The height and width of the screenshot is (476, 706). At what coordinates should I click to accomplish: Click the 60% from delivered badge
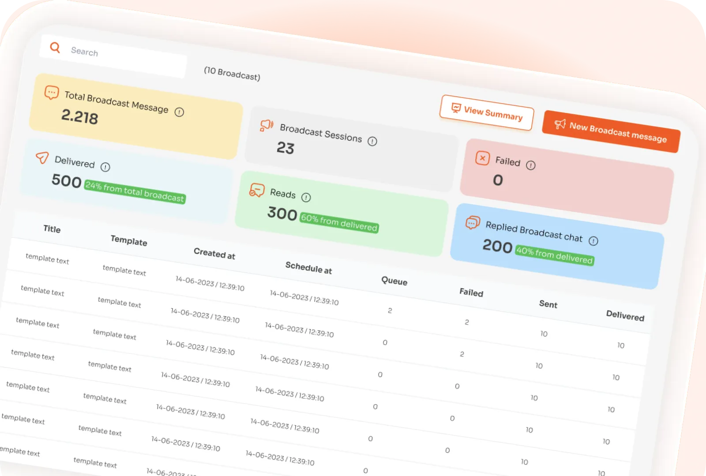click(x=339, y=223)
